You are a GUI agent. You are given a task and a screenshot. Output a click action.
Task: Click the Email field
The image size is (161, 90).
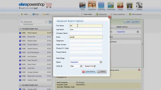tap(86, 37)
